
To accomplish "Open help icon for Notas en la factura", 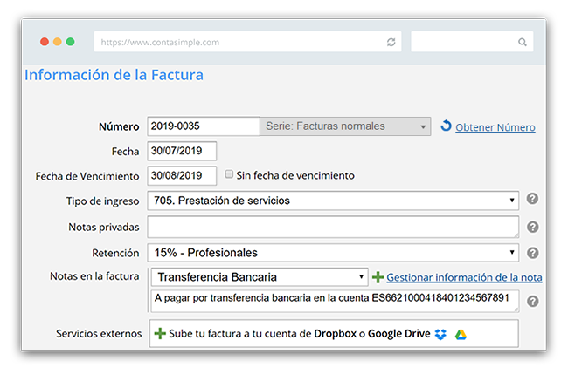I will click(532, 302).
